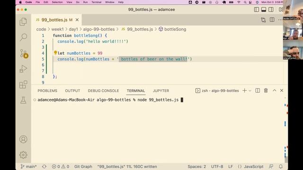Viewport: 303px width, 170px height.
Task: Synchronize changes icon in status bar
Action: pyautogui.click(x=44, y=167)
